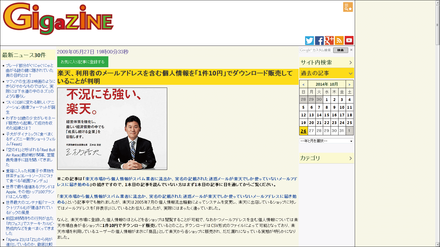440x247 pixels.
Task: Open the 祇園フォンデュ news link
Action: [30, 176]
